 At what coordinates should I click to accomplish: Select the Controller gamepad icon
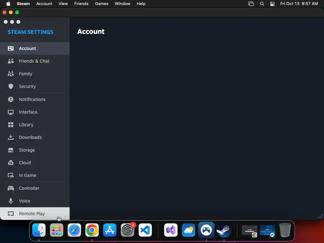tap(11, 188)
